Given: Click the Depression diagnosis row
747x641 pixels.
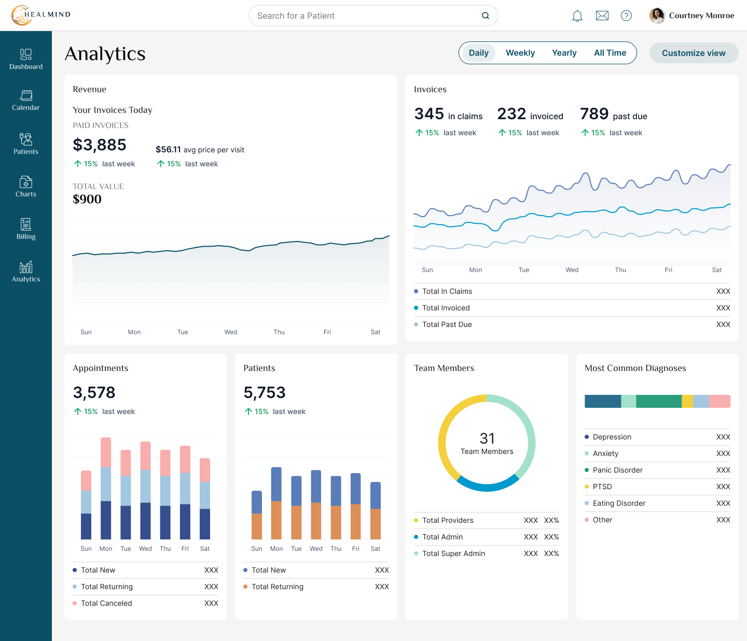Looking at the screenshot, I should [x=658, y=437].
